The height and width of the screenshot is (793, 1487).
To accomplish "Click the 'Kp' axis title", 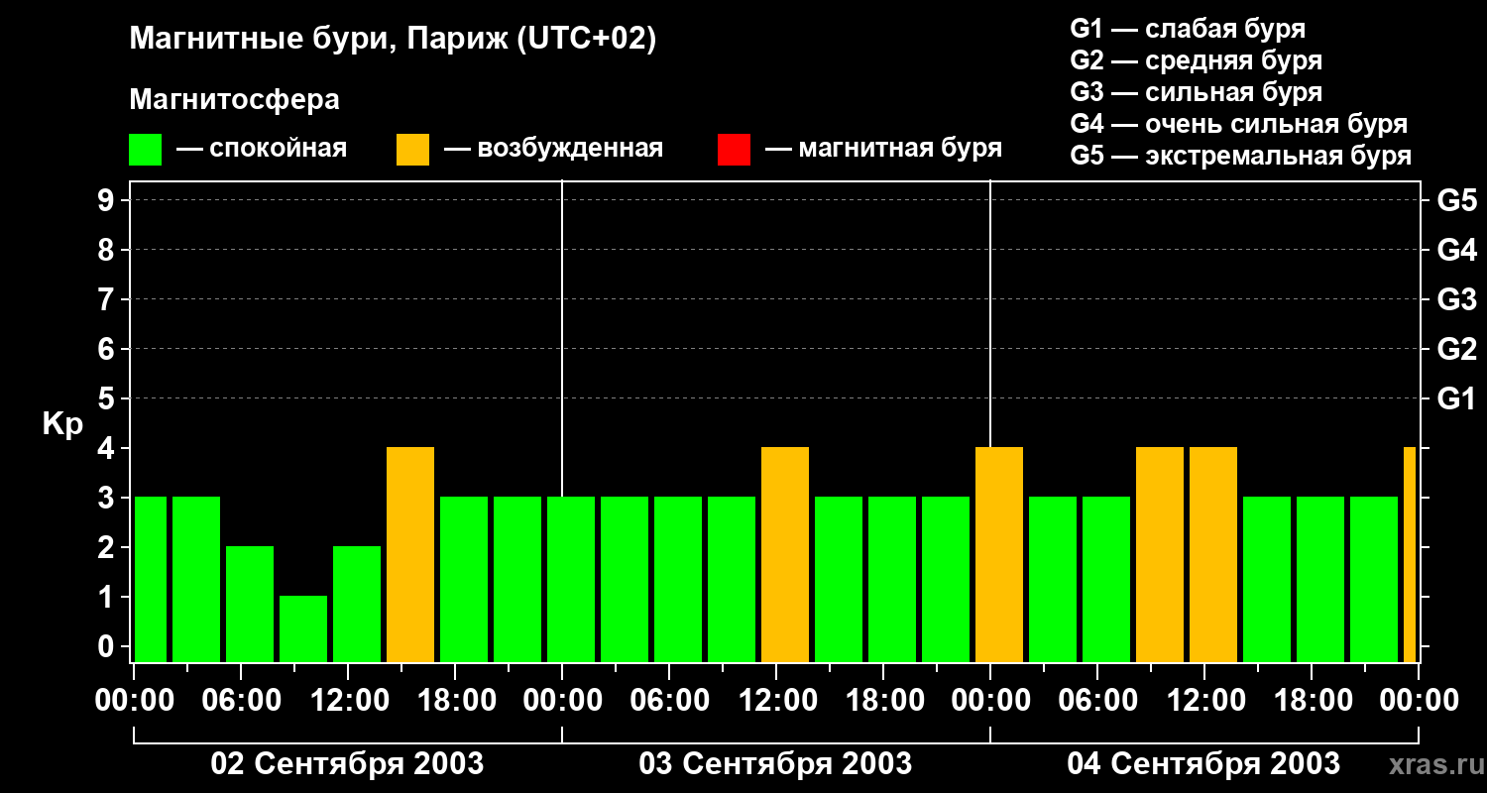I will click(62, 424).
